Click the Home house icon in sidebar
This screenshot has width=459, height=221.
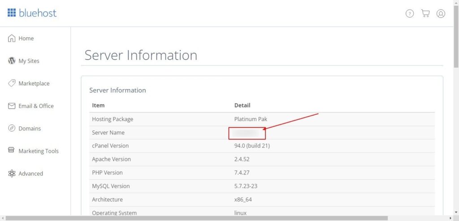[12, 39]
